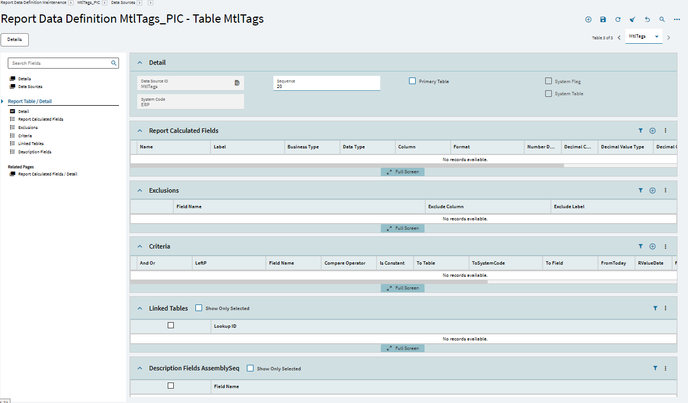Refresh the page with the circular arrow icon
Image resolution: width=688 pixels, height=403 pixels.
coord(618,19)
